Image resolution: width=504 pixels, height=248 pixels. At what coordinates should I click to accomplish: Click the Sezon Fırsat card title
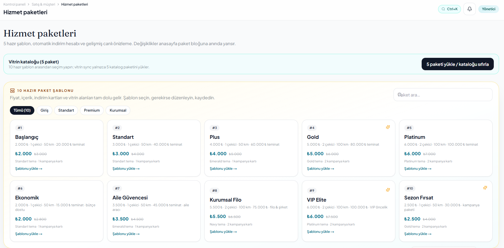(x=419, y=198)
